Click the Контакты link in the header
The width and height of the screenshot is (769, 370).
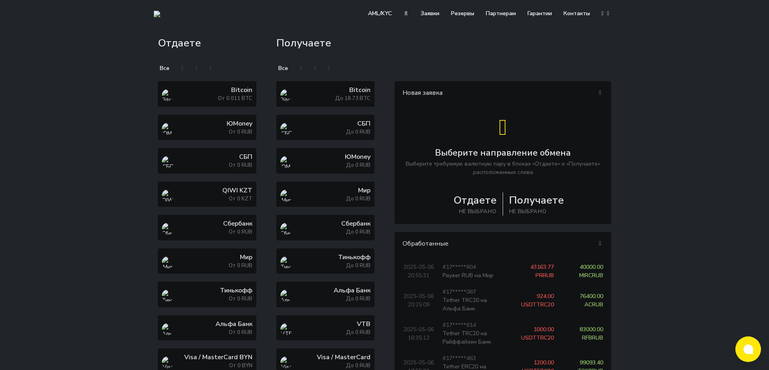576,13
